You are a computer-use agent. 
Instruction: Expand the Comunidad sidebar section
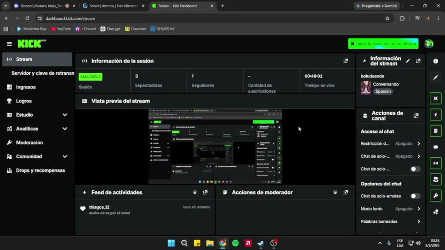(65, 156)
